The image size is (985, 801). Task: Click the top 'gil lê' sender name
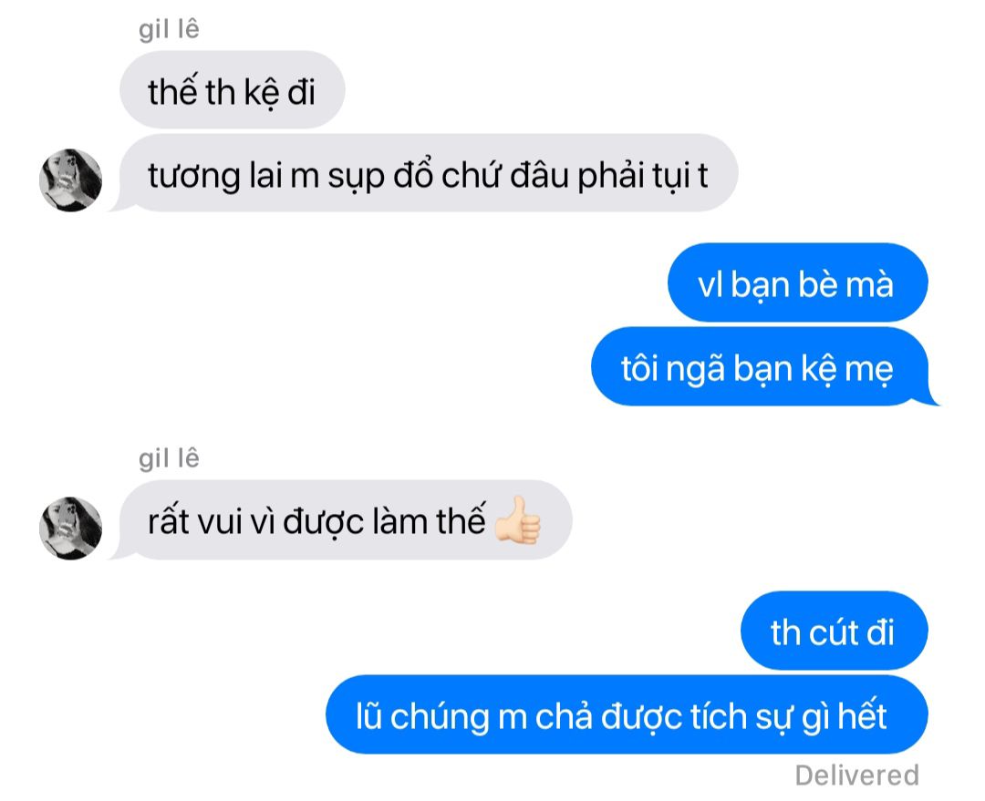pos(169,29)
